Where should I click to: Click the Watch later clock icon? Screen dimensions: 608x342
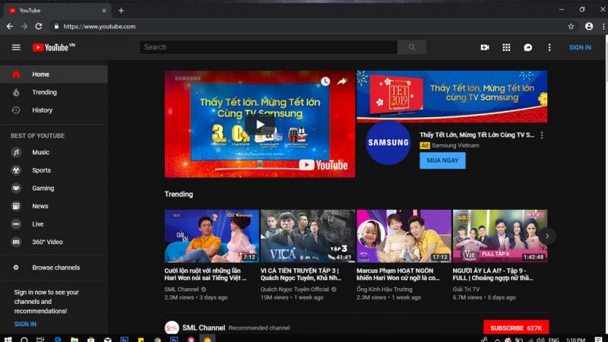click(325, 81)
